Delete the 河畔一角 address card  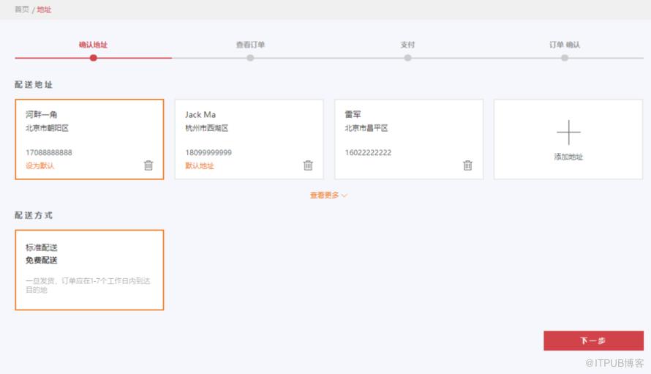click(x=148, y=165)
